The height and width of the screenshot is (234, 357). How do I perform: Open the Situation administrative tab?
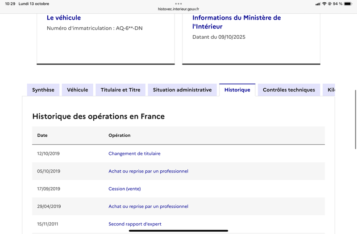click(182, 90)
